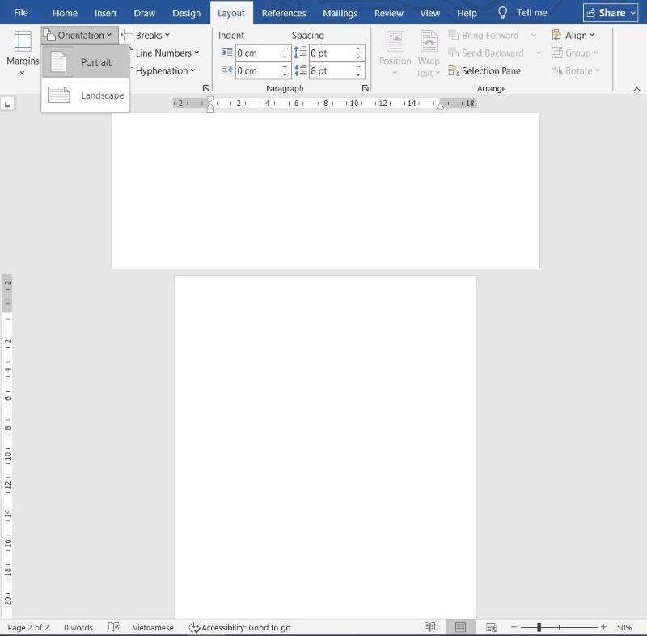This screenshot has width=647, height=636.
Task: Switch to Read Mode view
Action: 429,627
